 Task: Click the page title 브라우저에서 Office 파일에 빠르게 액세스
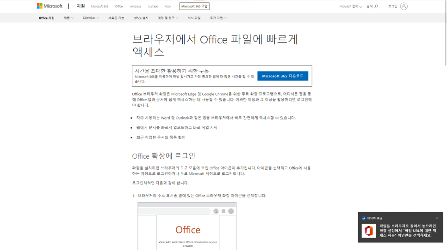point(215,46)
